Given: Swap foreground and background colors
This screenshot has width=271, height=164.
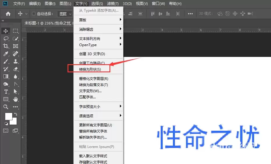Looking at the screenshot, I should point(16,114).
